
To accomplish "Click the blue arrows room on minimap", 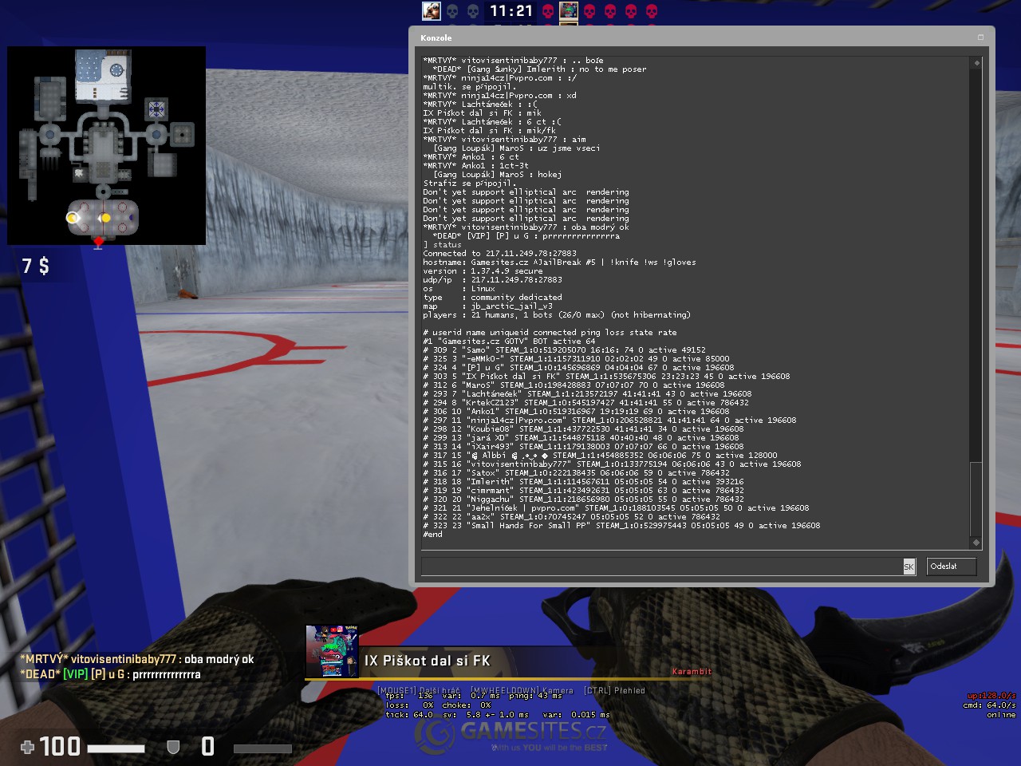I will [157, 109].
